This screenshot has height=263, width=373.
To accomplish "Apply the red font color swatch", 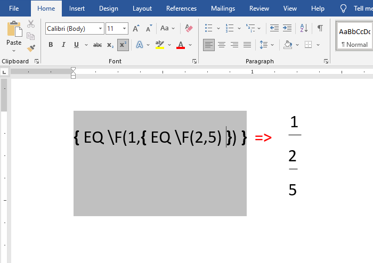I will pos(180,45).
